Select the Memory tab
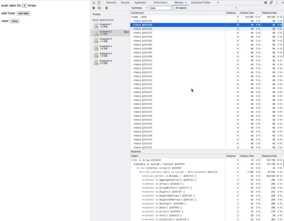The image size is (284, 221). tap(179, 3)
